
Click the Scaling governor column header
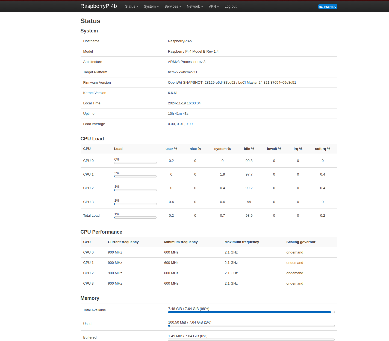tap(301, 242)
